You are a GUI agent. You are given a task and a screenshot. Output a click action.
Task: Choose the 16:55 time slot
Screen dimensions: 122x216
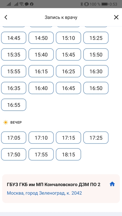tap(14, 105)
